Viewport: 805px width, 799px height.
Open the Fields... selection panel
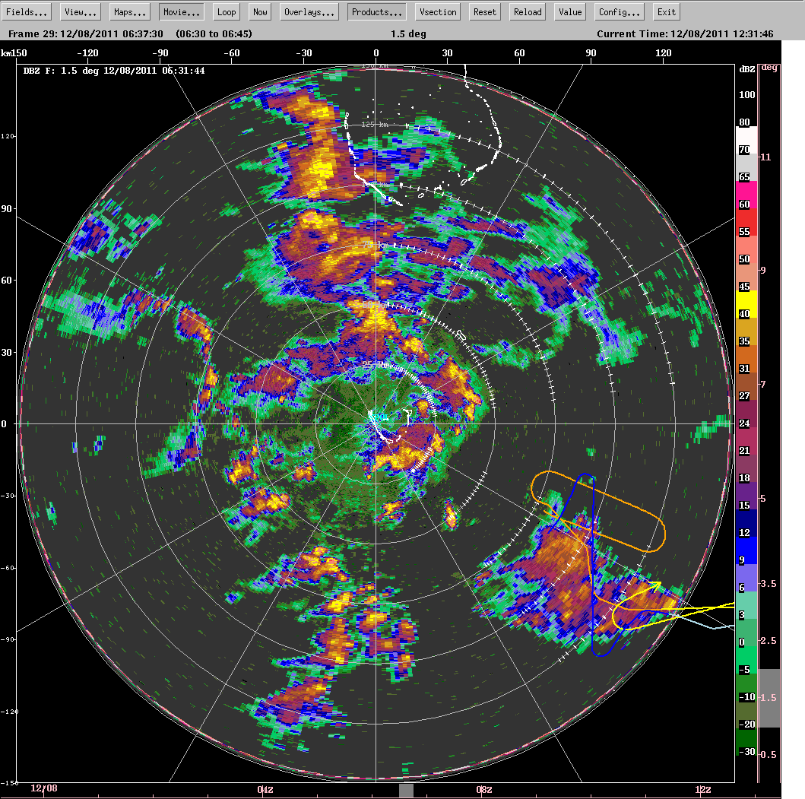tap(28, 12)
